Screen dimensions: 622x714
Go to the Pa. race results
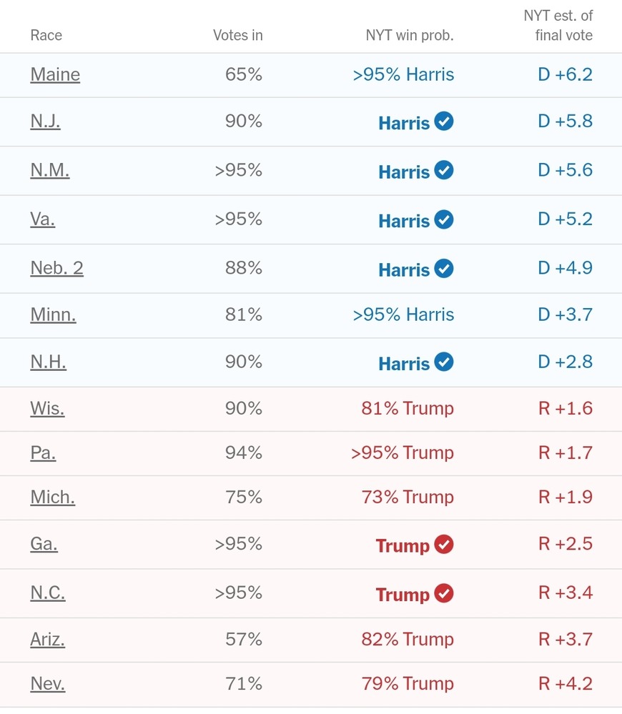(x=43, y=453)
